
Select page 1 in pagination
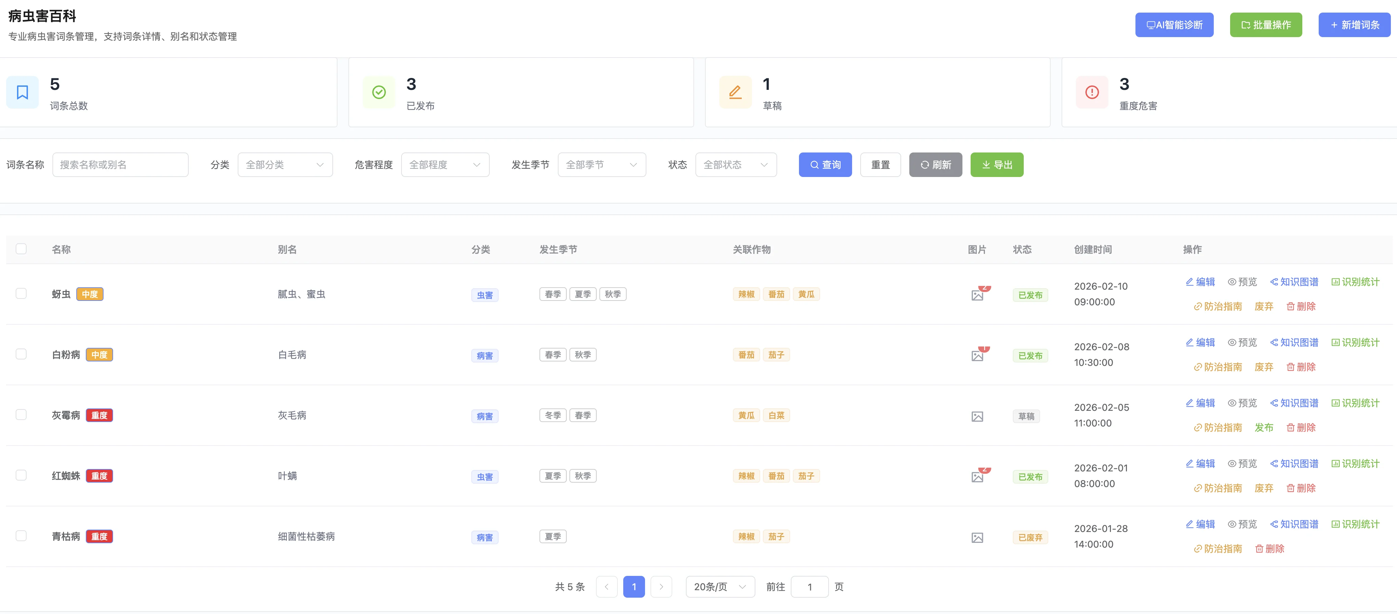click(633, 586)
